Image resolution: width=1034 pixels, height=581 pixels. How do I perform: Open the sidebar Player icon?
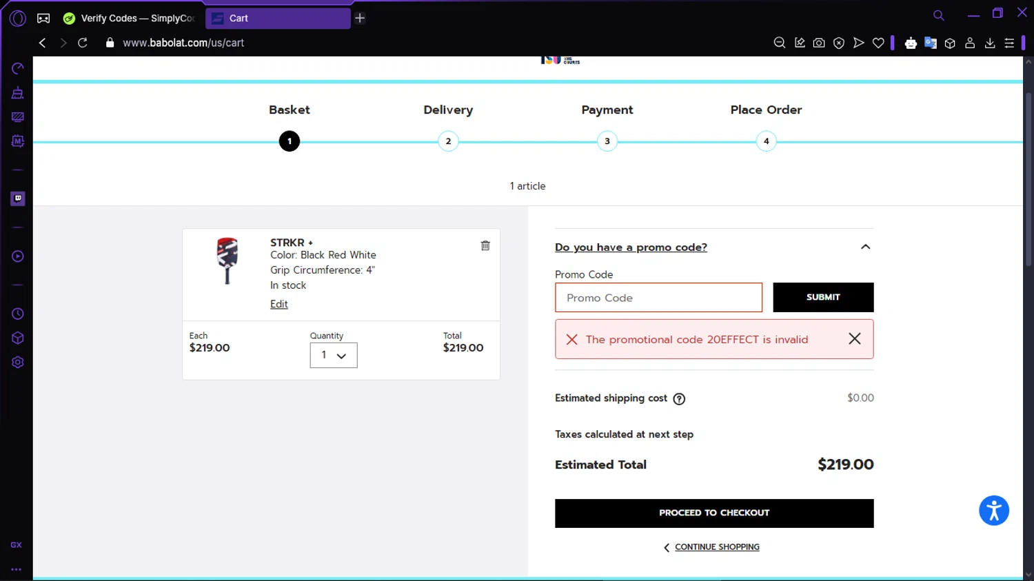pos(18,256)
